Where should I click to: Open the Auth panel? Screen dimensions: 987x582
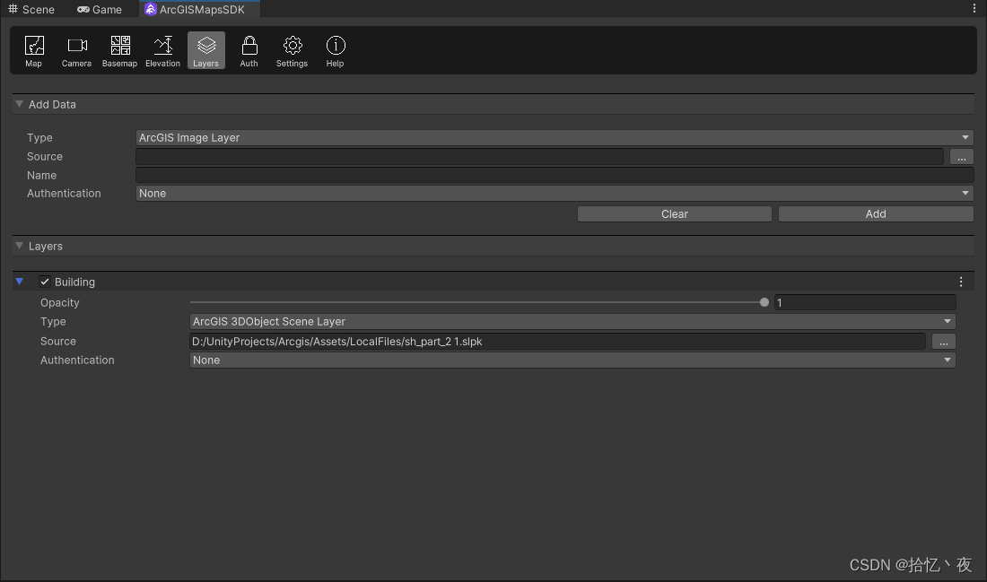pos(249,50)
